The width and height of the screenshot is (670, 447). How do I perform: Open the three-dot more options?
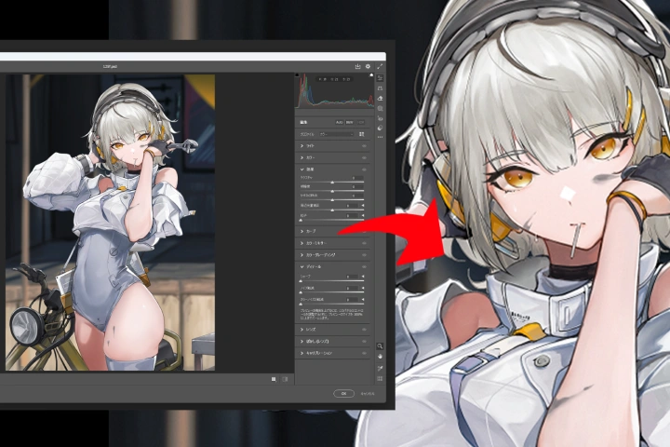pos(380,137)
